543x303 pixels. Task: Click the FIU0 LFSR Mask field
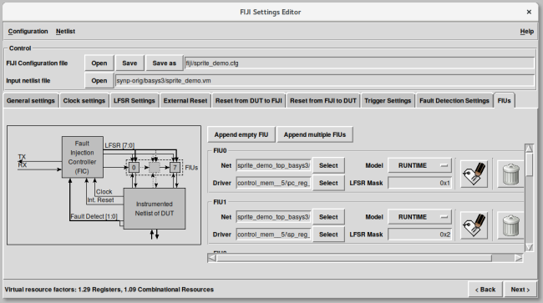pos(419,183)
